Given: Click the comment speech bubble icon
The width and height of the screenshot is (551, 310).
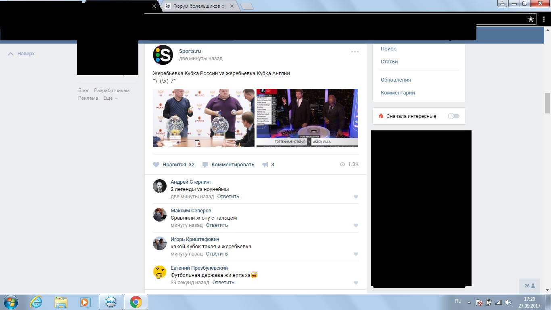Looking at the screenshot, I should pos(205,165).
